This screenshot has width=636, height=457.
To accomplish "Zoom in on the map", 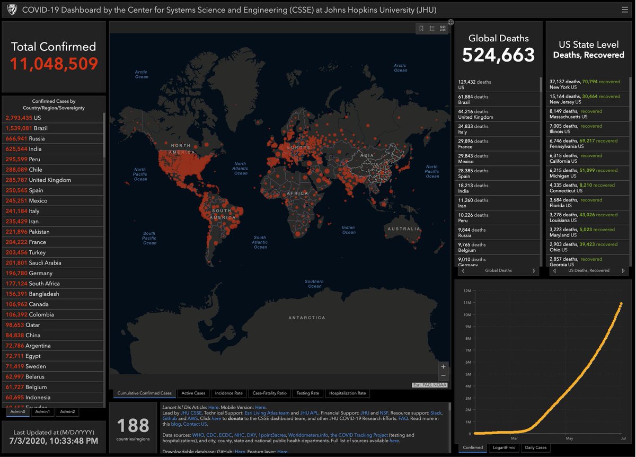I will [443, 366].
